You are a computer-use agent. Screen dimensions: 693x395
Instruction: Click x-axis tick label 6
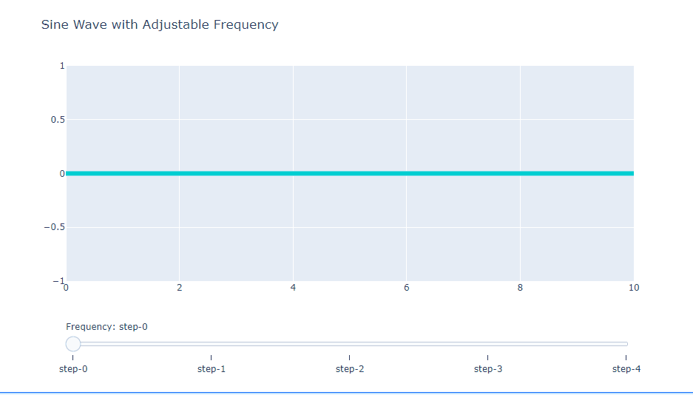click(x=407, y=288)
